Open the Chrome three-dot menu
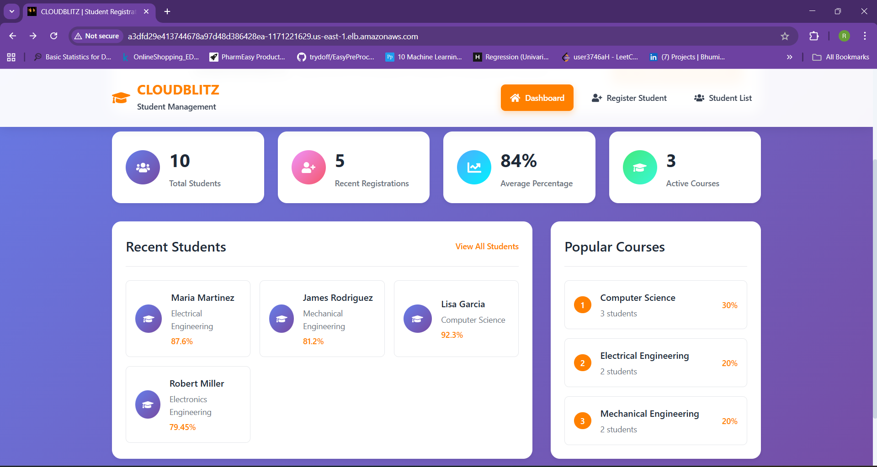877x467 pixels. pos(865,36)
